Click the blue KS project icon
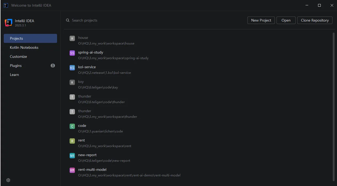 pos(72,68)
